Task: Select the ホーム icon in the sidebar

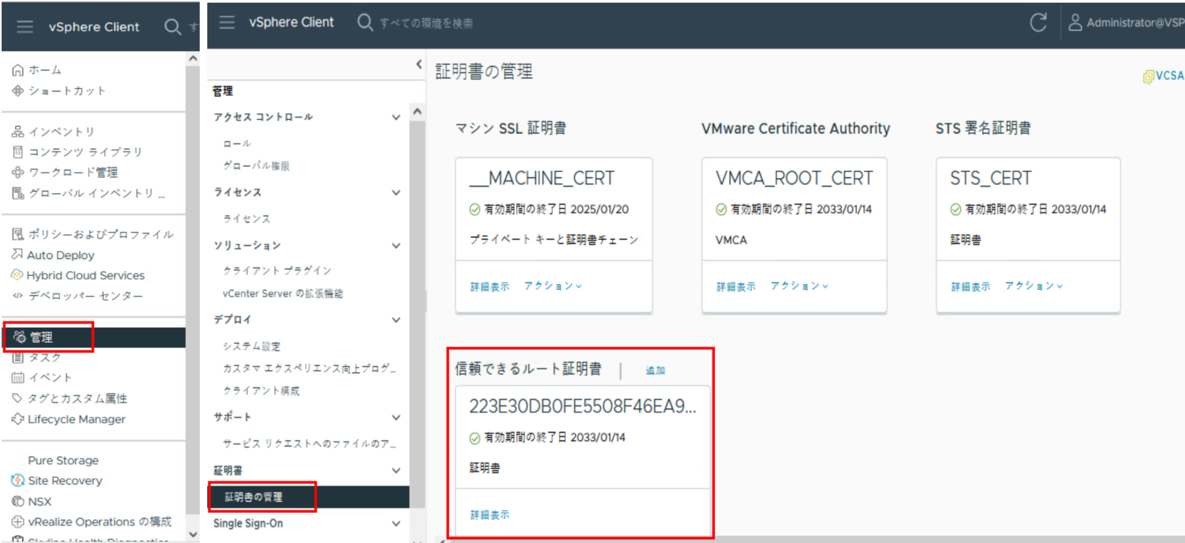Action: pyautogui.click(x=17, y=69)
